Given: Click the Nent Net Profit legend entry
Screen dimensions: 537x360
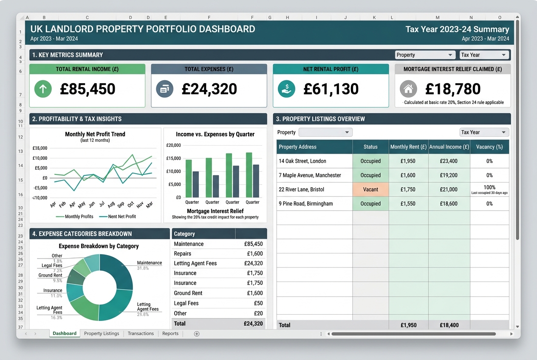Looking at the screenshot, I should pos(117,217).
